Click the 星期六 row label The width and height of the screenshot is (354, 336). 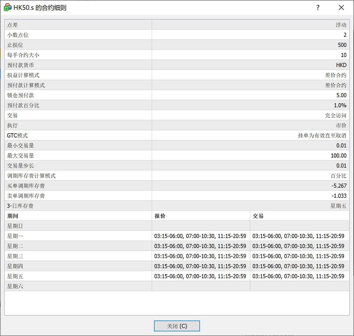15,286
